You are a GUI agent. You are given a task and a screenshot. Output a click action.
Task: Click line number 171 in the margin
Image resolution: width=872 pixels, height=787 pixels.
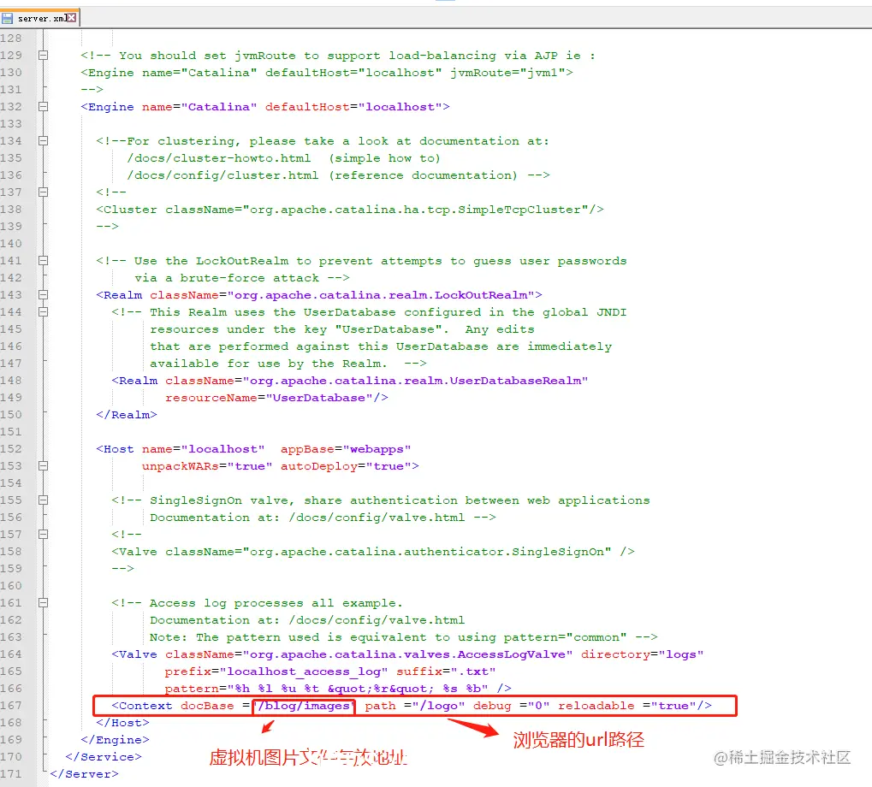(x=11, y=773)
